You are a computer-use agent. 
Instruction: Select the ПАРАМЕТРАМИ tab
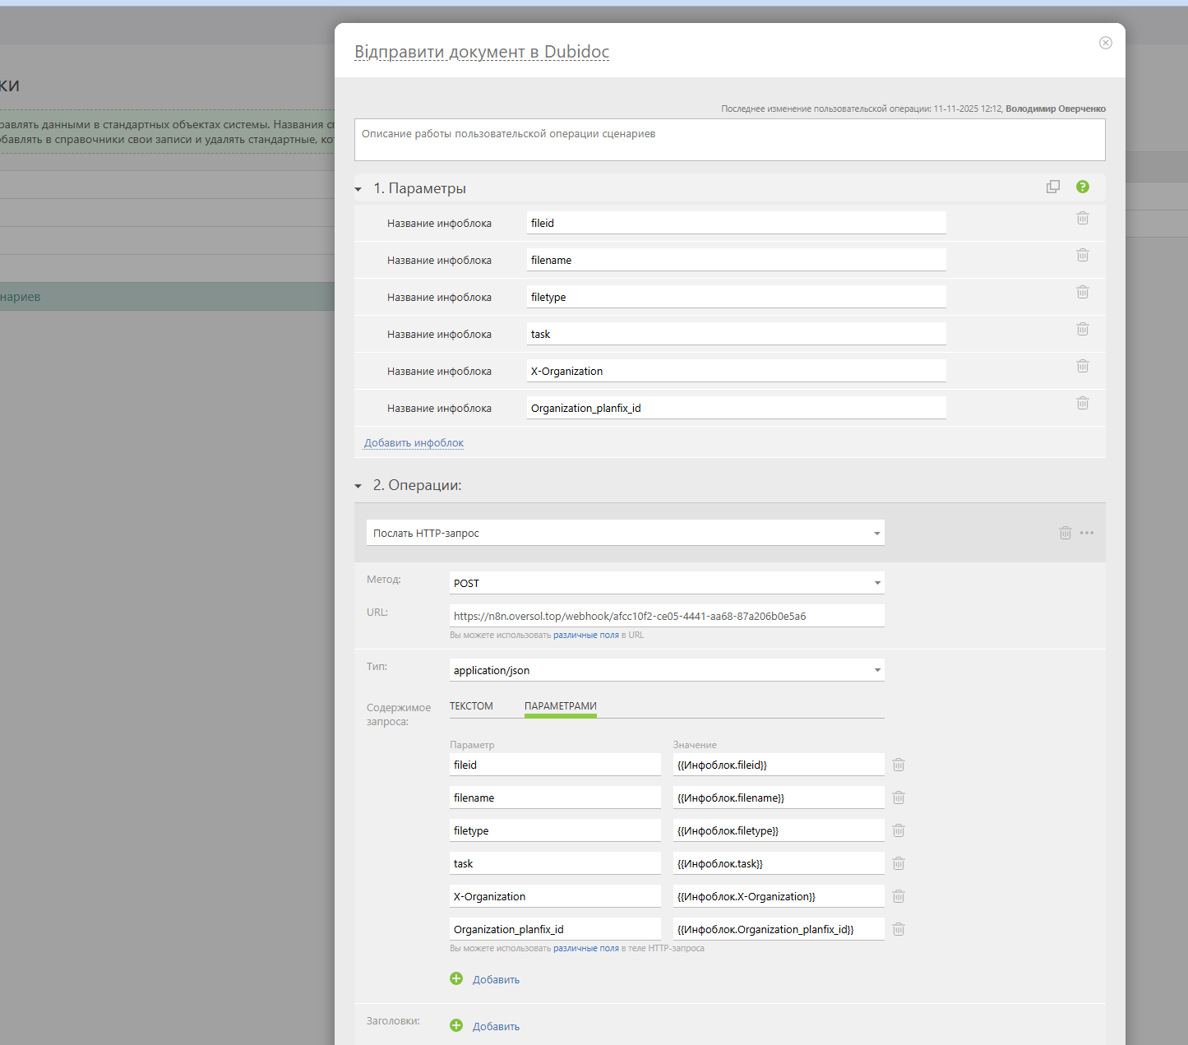click(x=561, y=706)
